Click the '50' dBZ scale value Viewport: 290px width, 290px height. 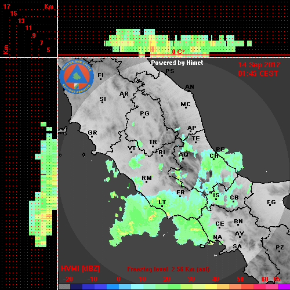click(240, 279)
